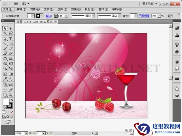
Task: Open the 对象 menu
Action: click(x=35, y=9)
